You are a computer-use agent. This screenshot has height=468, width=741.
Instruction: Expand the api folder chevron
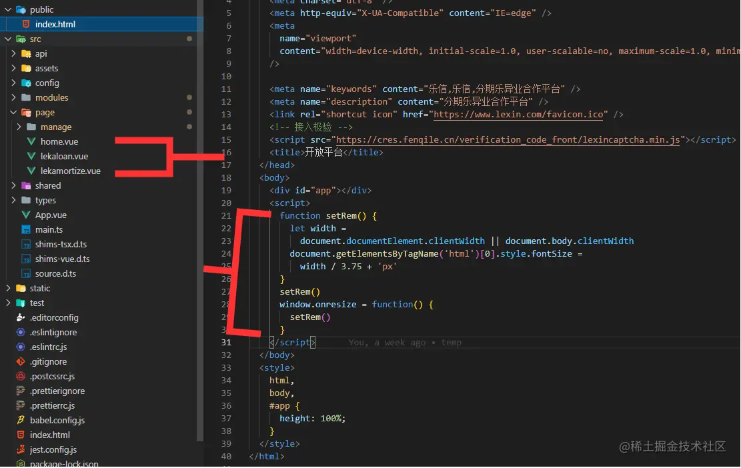pyautogui.click(x=14, y=53)
